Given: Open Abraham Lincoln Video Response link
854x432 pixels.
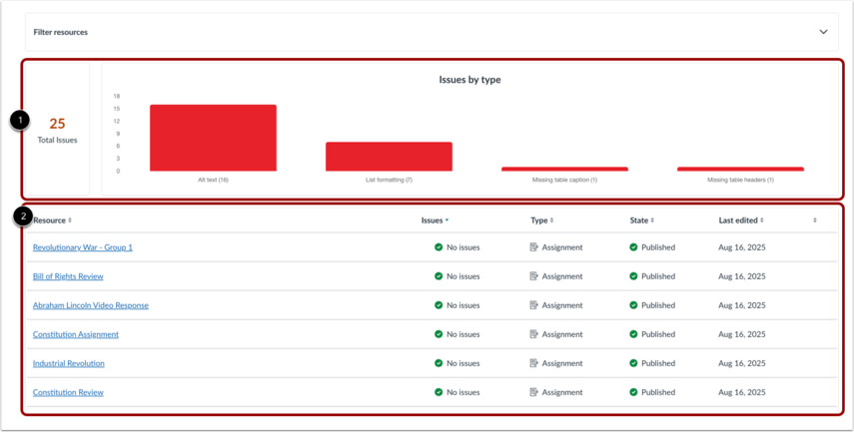Looking at the screenshot, I should (91, 305).
